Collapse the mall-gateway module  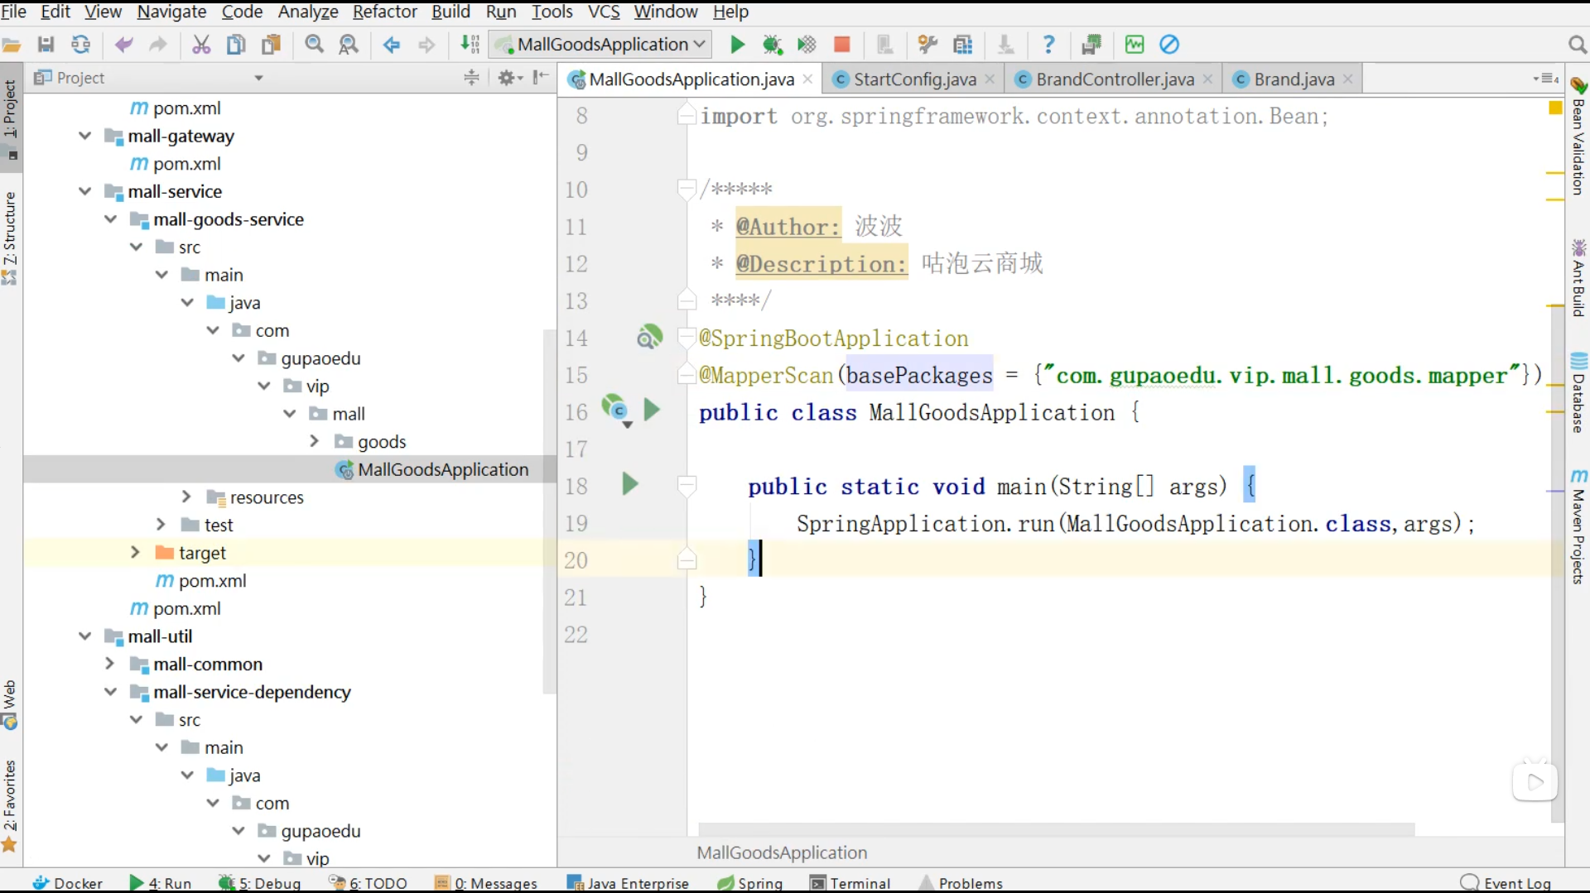pyautogui.click(x=84, y=136)
